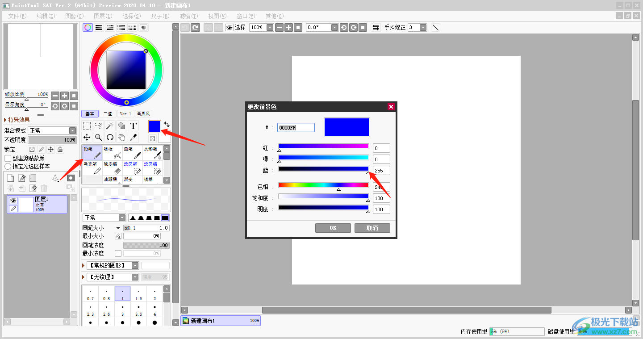The height and width of the screenshot is (339, 643).
Task: Open the 滤镜 menu
Action: pyautogui.click(x=188, y=16)
